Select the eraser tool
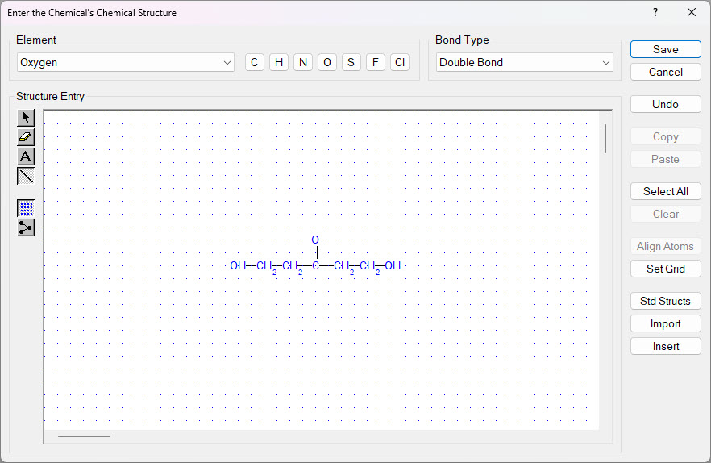The height and width of the screenshot is (463, 711). (x=26, y=137)
